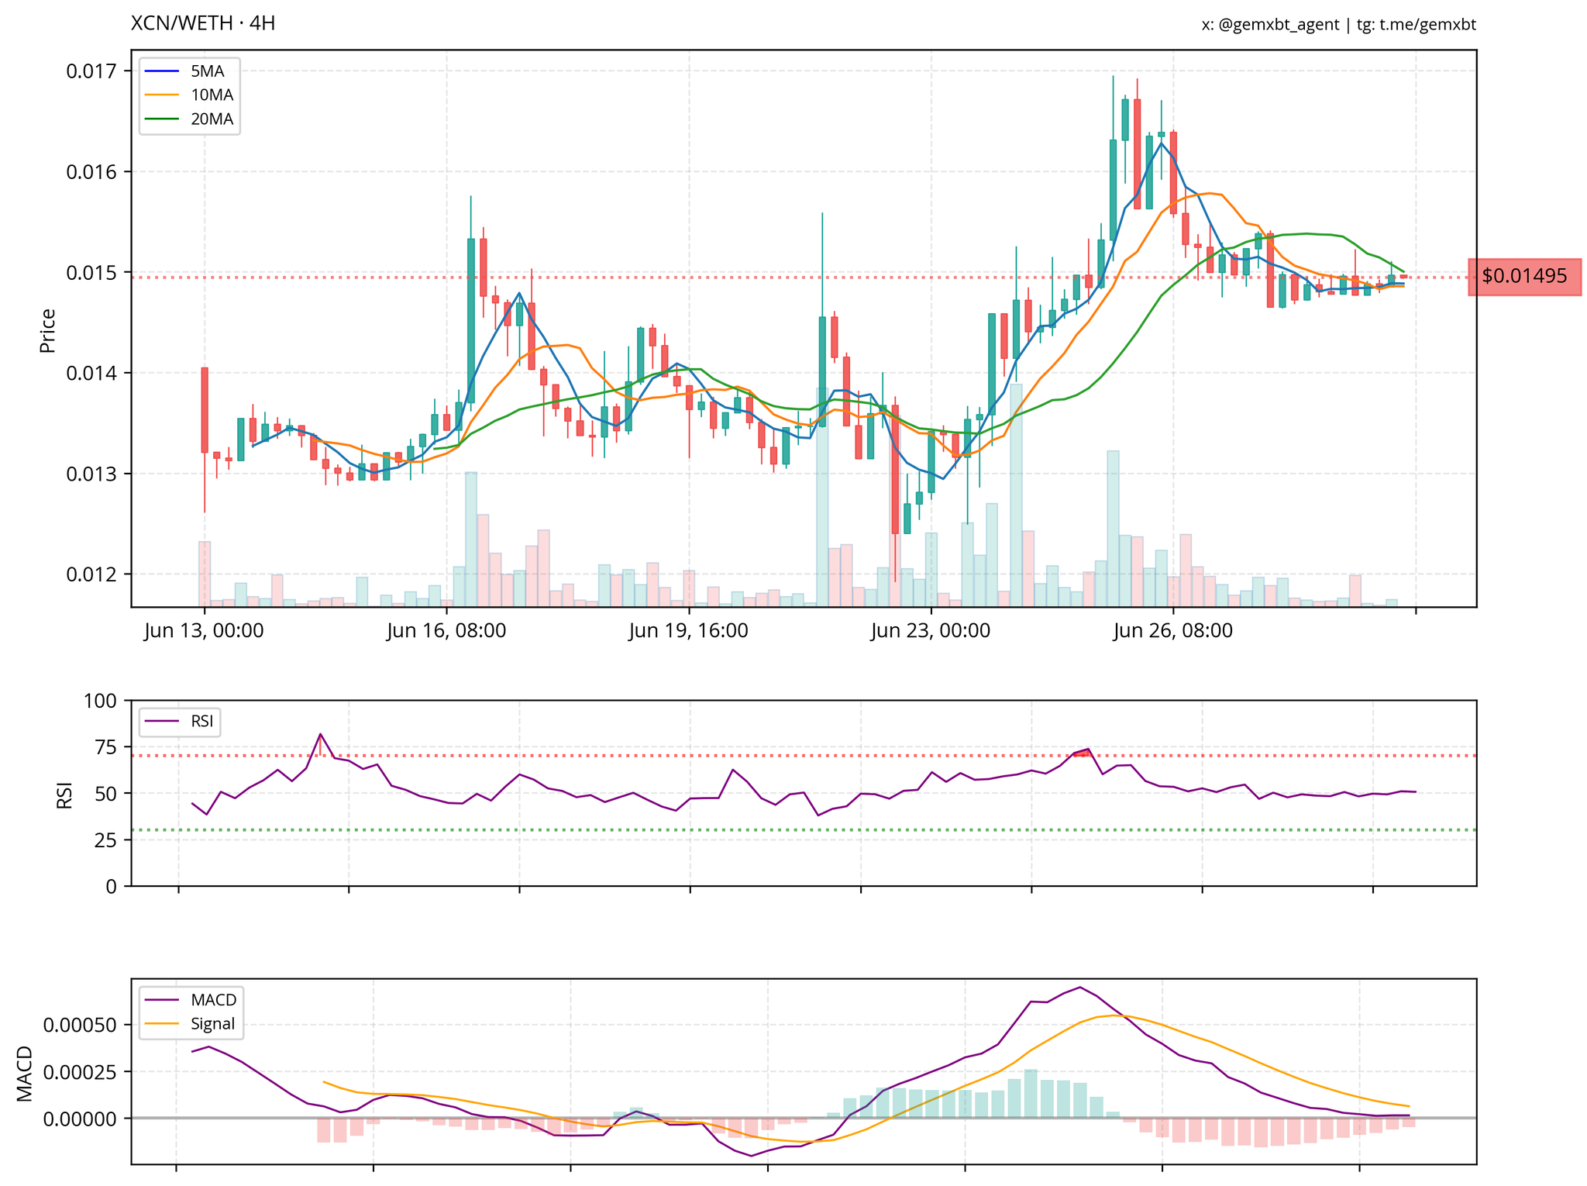Click the Signal legend entry
Screen dimensions: 1587x1186
click(191, 1023)
